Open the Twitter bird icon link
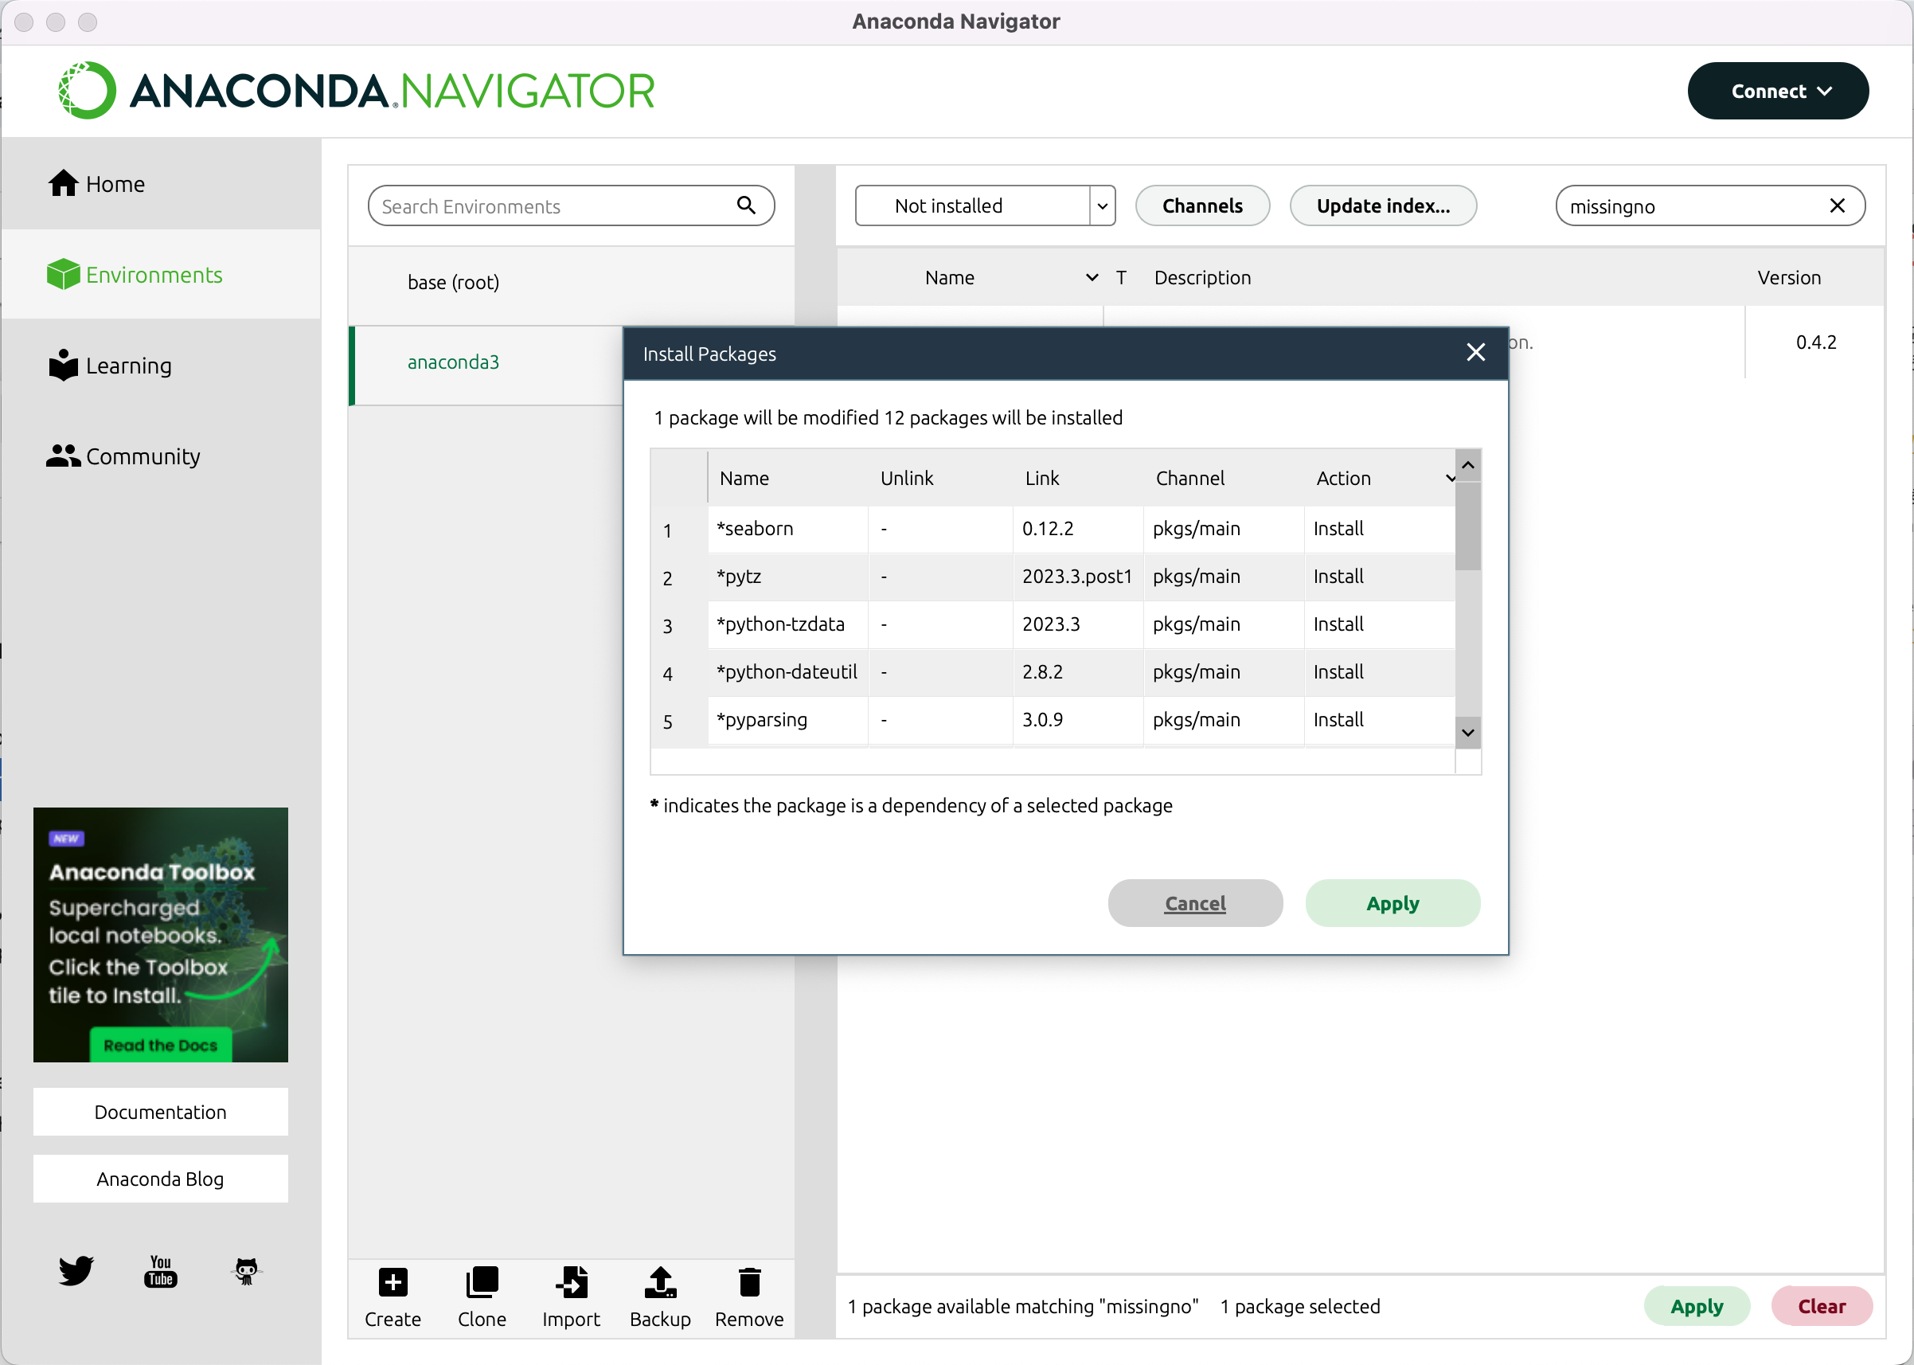 tap(76, 1270)
